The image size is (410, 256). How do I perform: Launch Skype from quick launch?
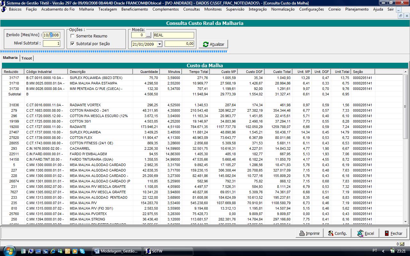[x=82, y=251]
